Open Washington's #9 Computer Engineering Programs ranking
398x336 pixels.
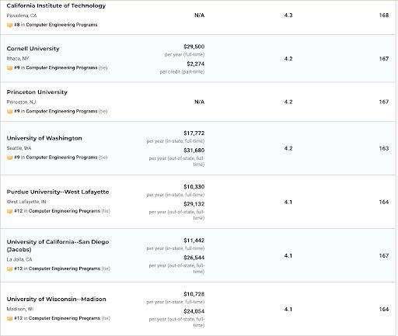[56, 158]
